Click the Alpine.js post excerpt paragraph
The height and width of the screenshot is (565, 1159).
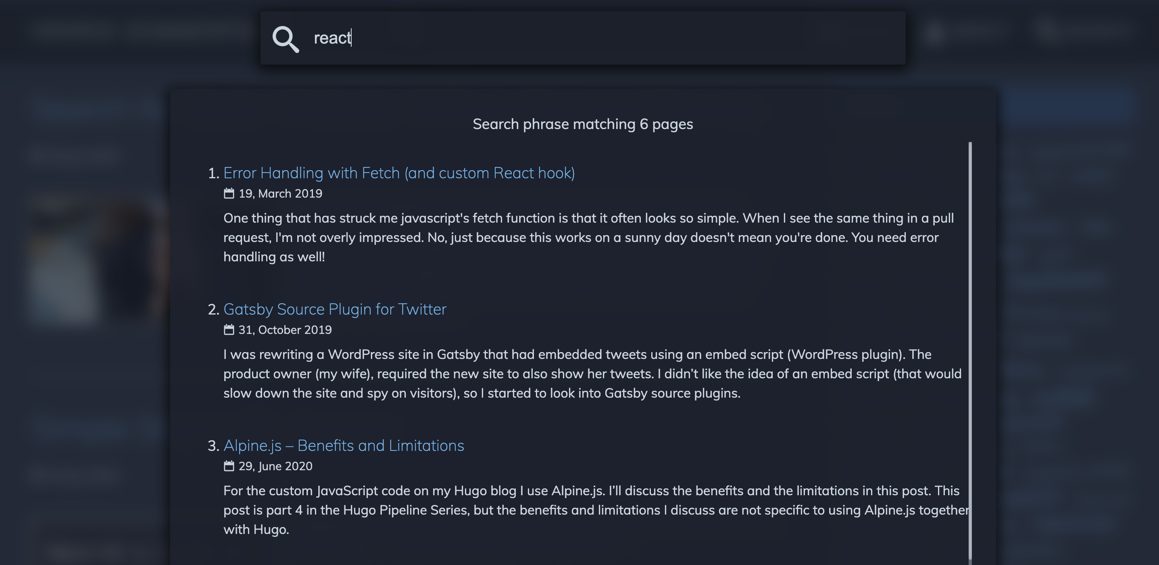click(x=596, y=510)
